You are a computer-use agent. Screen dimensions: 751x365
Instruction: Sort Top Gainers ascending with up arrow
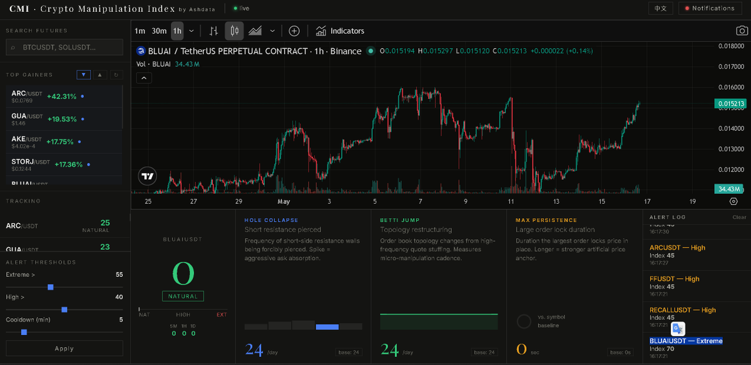[100, 75]
